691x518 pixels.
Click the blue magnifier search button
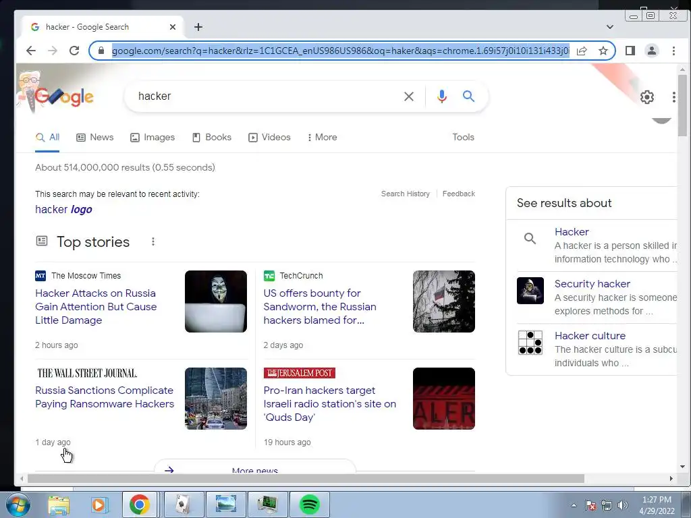[468, 96]
